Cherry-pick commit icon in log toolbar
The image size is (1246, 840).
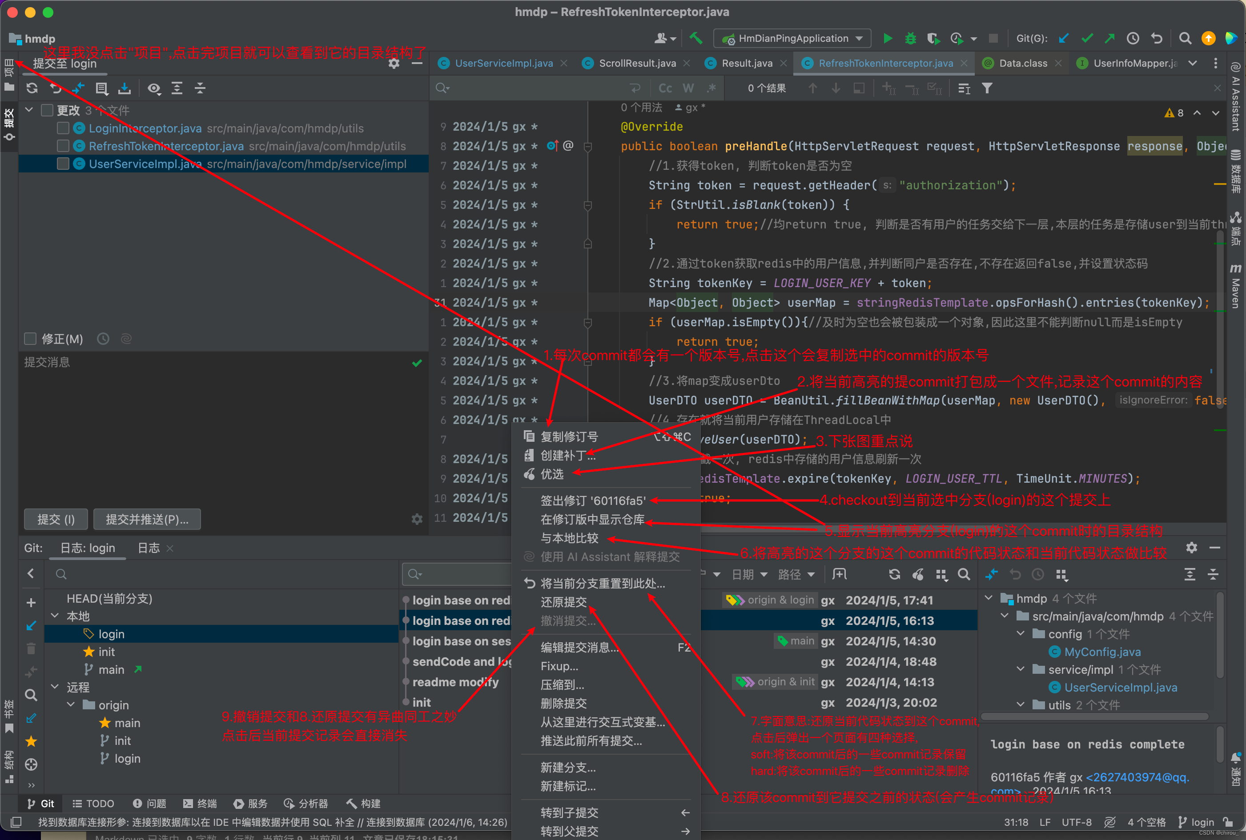(918, 574)
